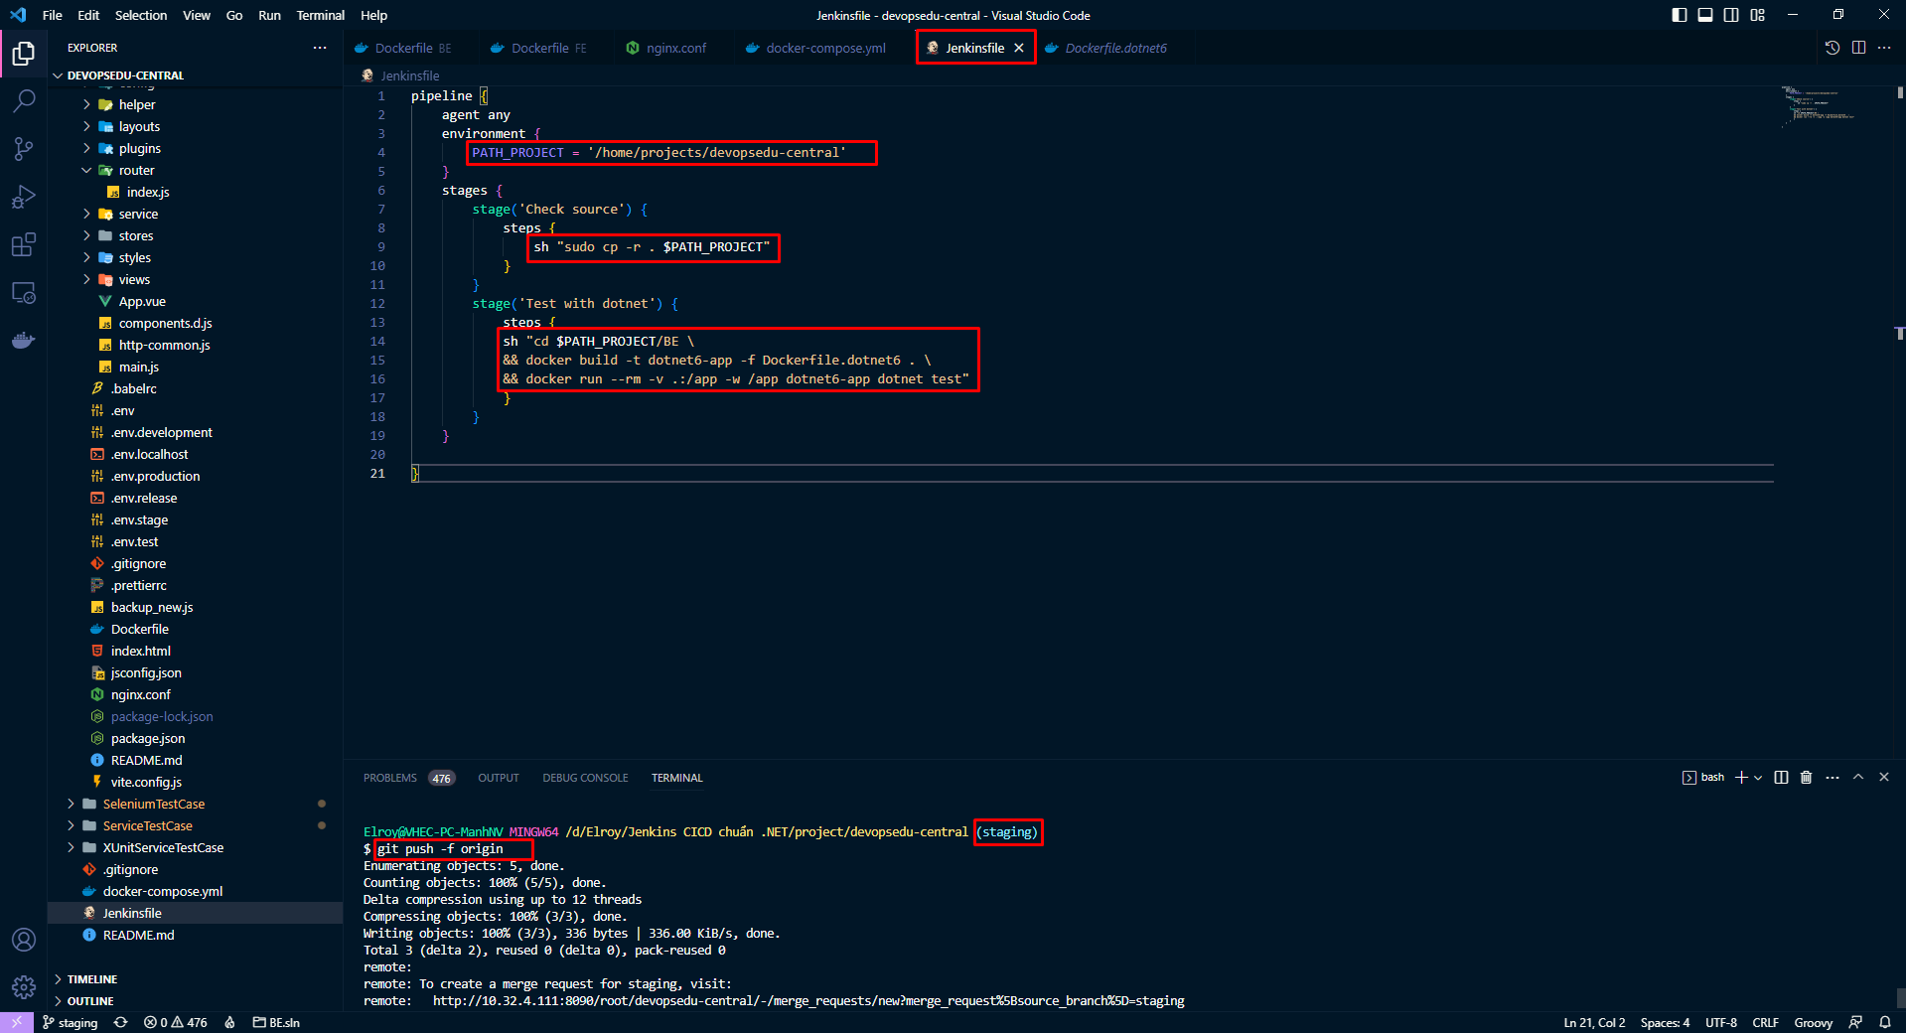The width and height of the screenshot is (1906, 1033).
Task: Open the Selection menu
Action: click(141, 15)
